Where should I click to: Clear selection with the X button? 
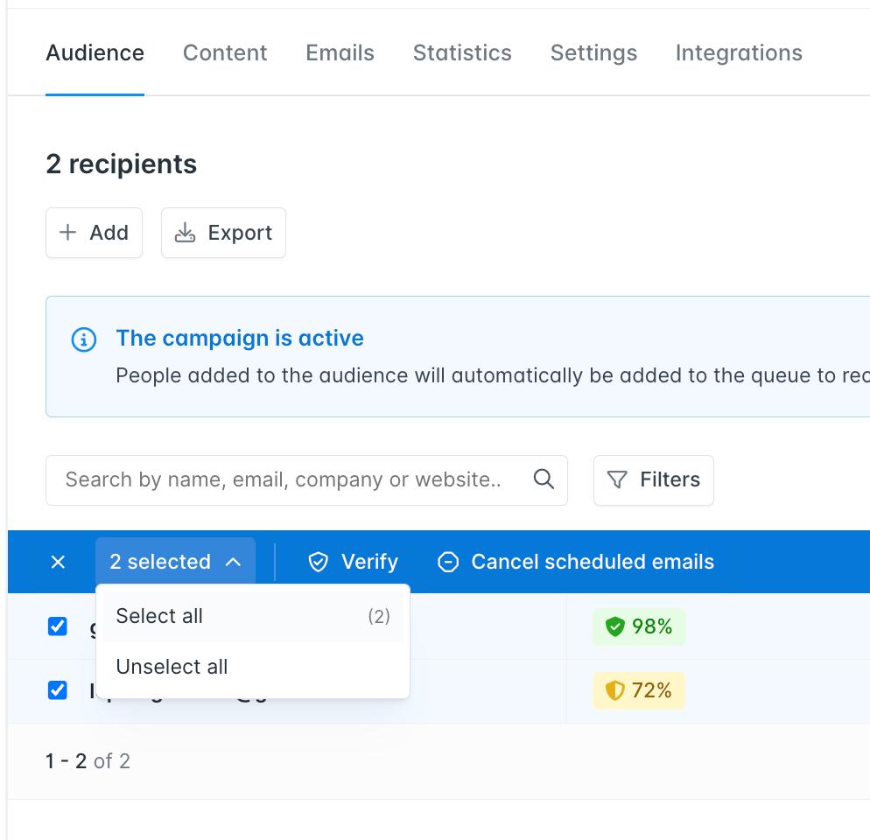(58, 562)
